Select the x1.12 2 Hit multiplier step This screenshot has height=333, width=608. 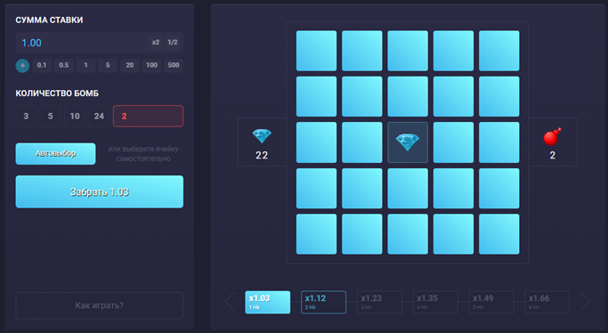tap(323, 302)
